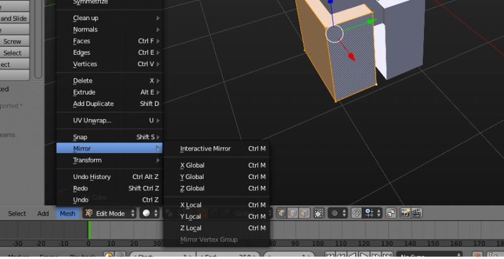Viewport: 504px width, 259px height.
Task: Open the Edit Mode selector
Action: click(110, 213)
